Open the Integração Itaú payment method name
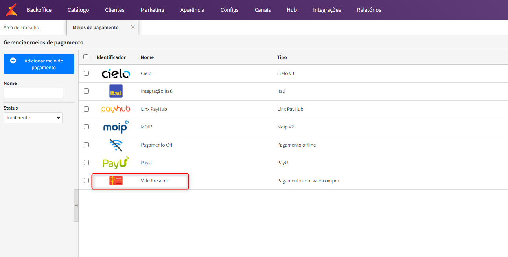This screenshot has height=257, width=508. pyautogui.click(x=157, y=91)
